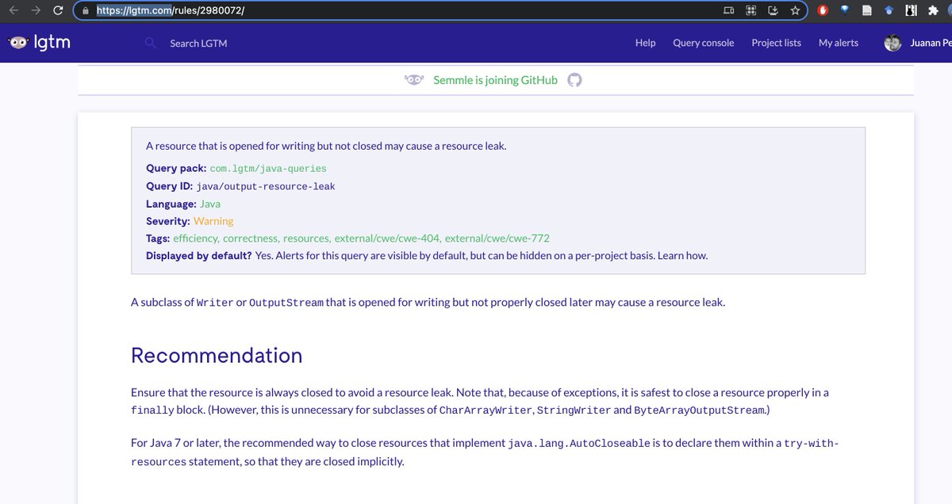952x504 pixels.
Task: Open the Help menu item
Action: click(x=645, y=43)
